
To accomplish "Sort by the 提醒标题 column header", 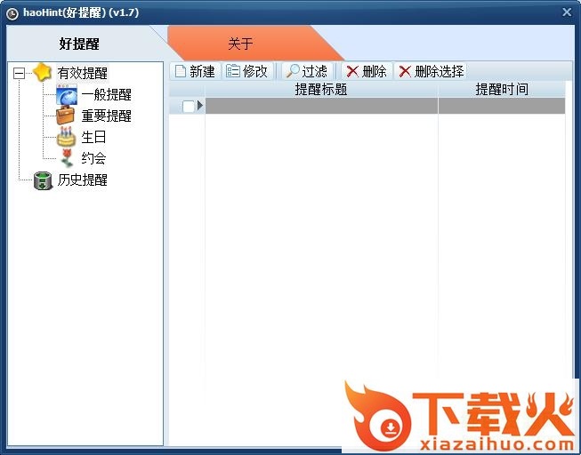I will coord(321,89).
